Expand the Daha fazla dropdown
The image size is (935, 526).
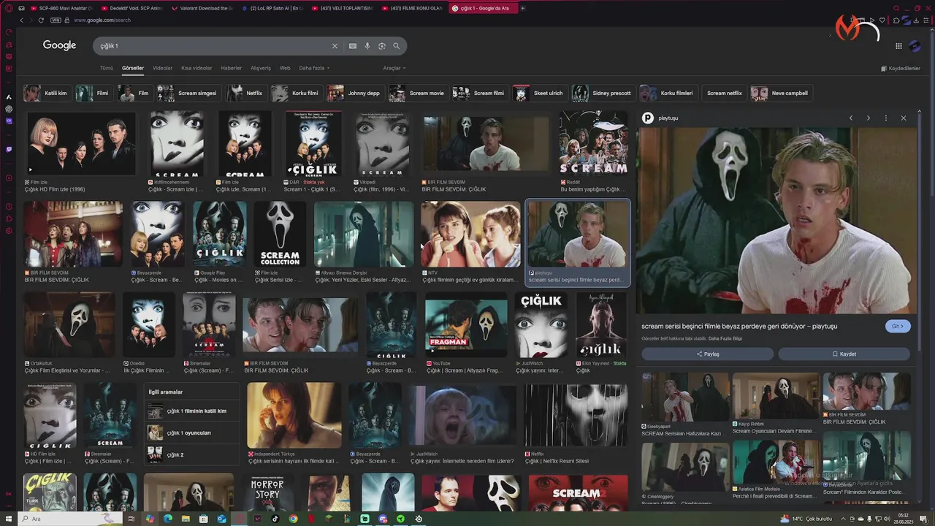point(314,68)
